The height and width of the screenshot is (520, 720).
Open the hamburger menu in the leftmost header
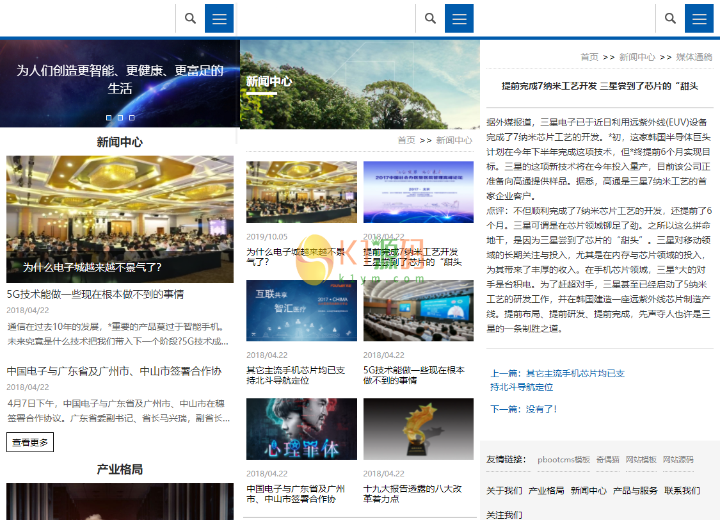pos(219,18)
